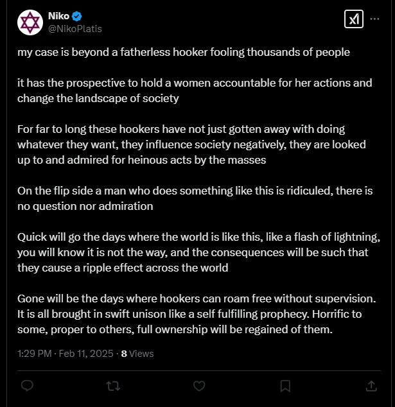
Task: Like the post with the heart icon
Action: tap(199, 386)
